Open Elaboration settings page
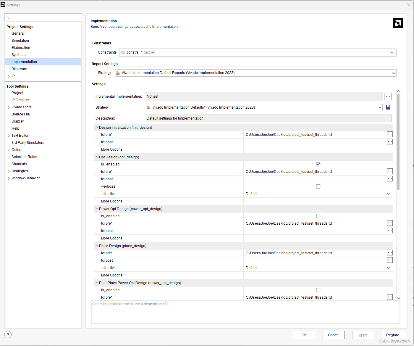414x346 pixels. (x=21, y=48)
